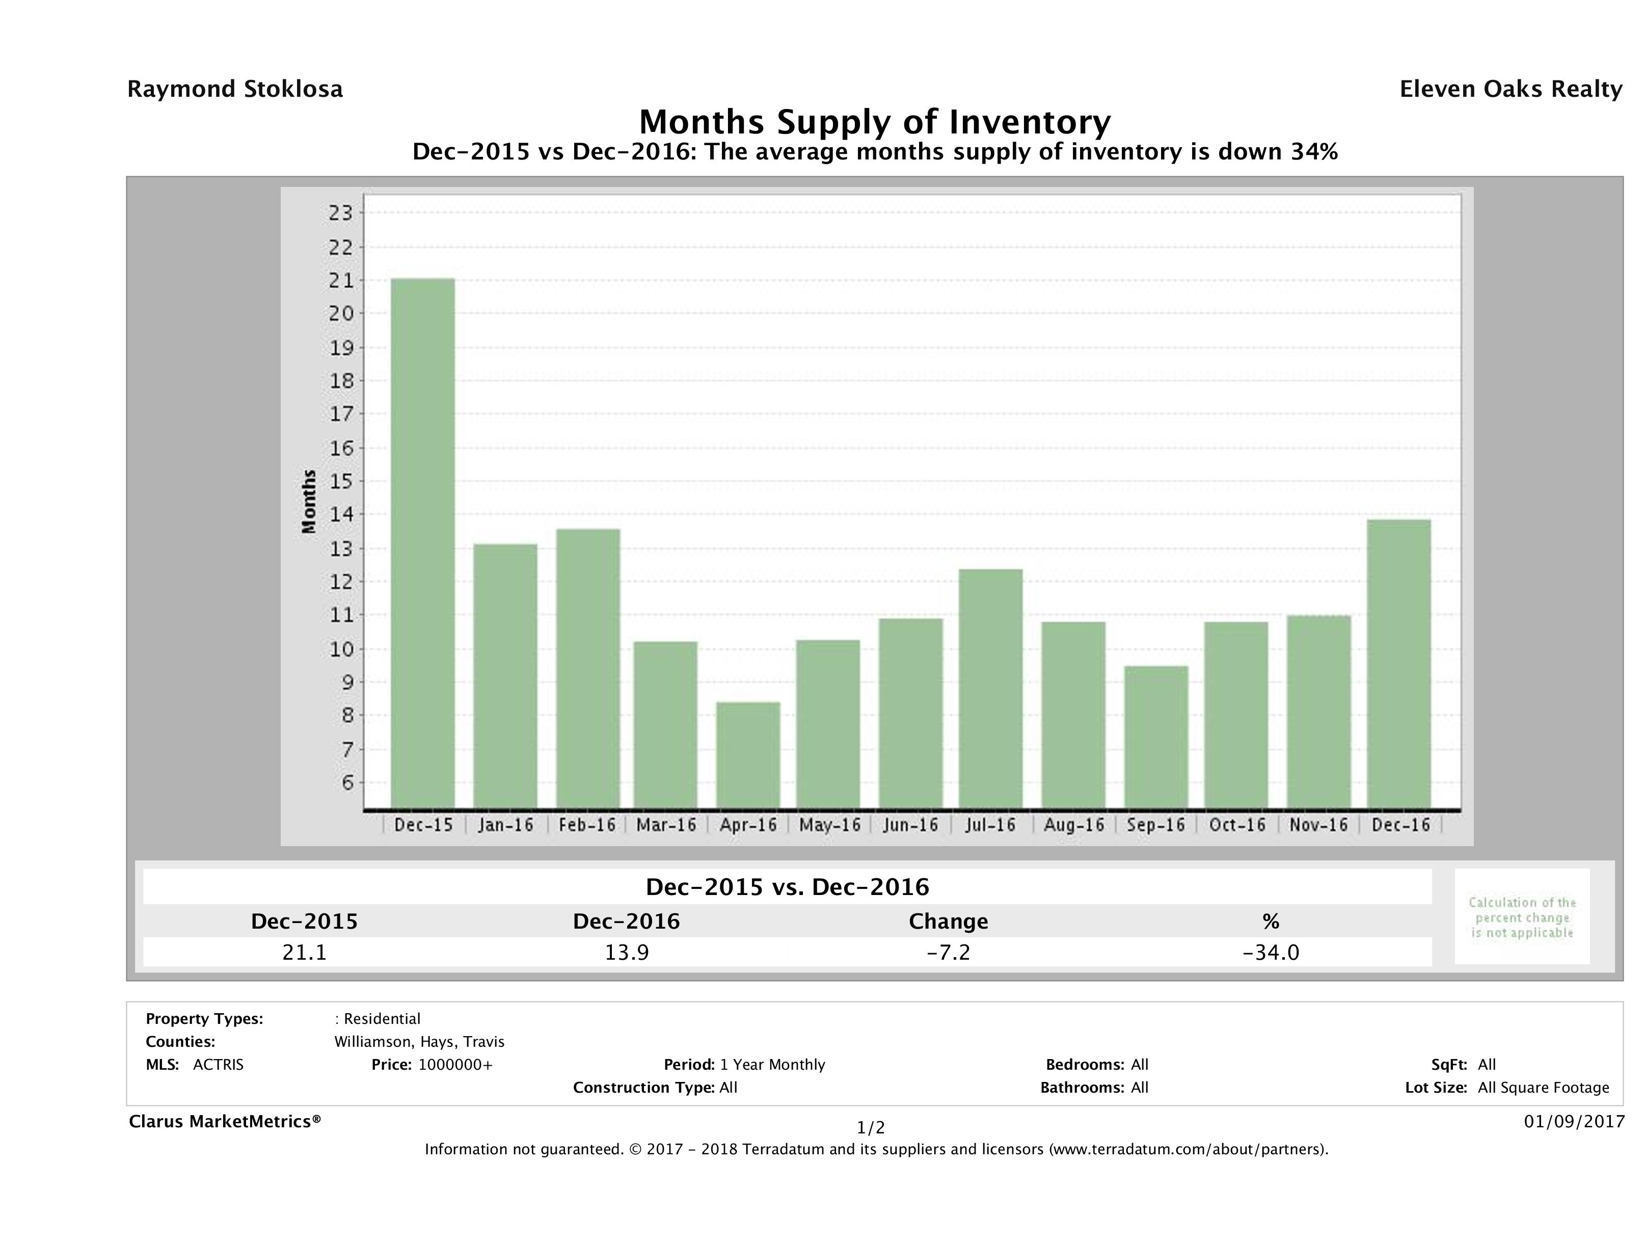Click the page number 1/2
The height and width of the screenshot is (1247, 1644).
pos(870,1128)
